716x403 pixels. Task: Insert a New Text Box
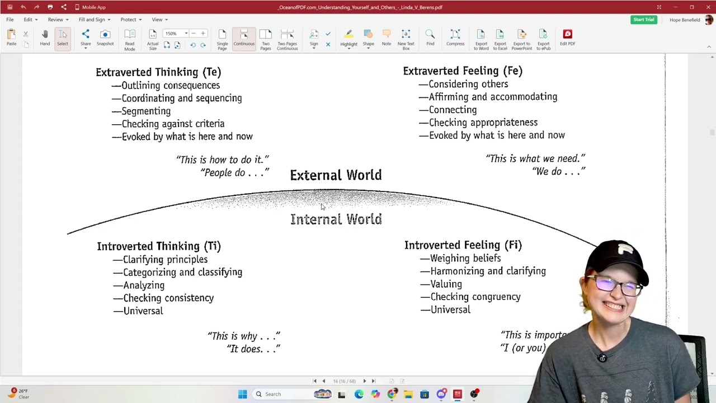[406, 40]
